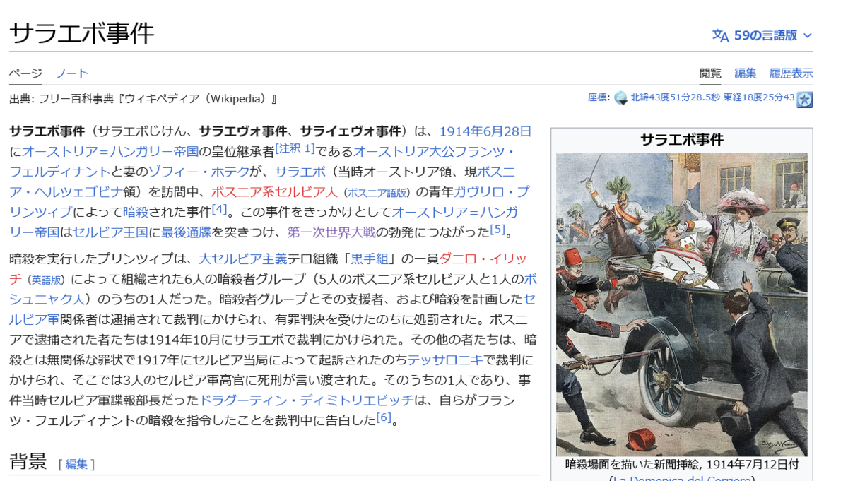Open the assassination illustration thumbnail in infobox
Image resolution: width=848 pixels, height=481 pixels.
click(x=682, y=304)
